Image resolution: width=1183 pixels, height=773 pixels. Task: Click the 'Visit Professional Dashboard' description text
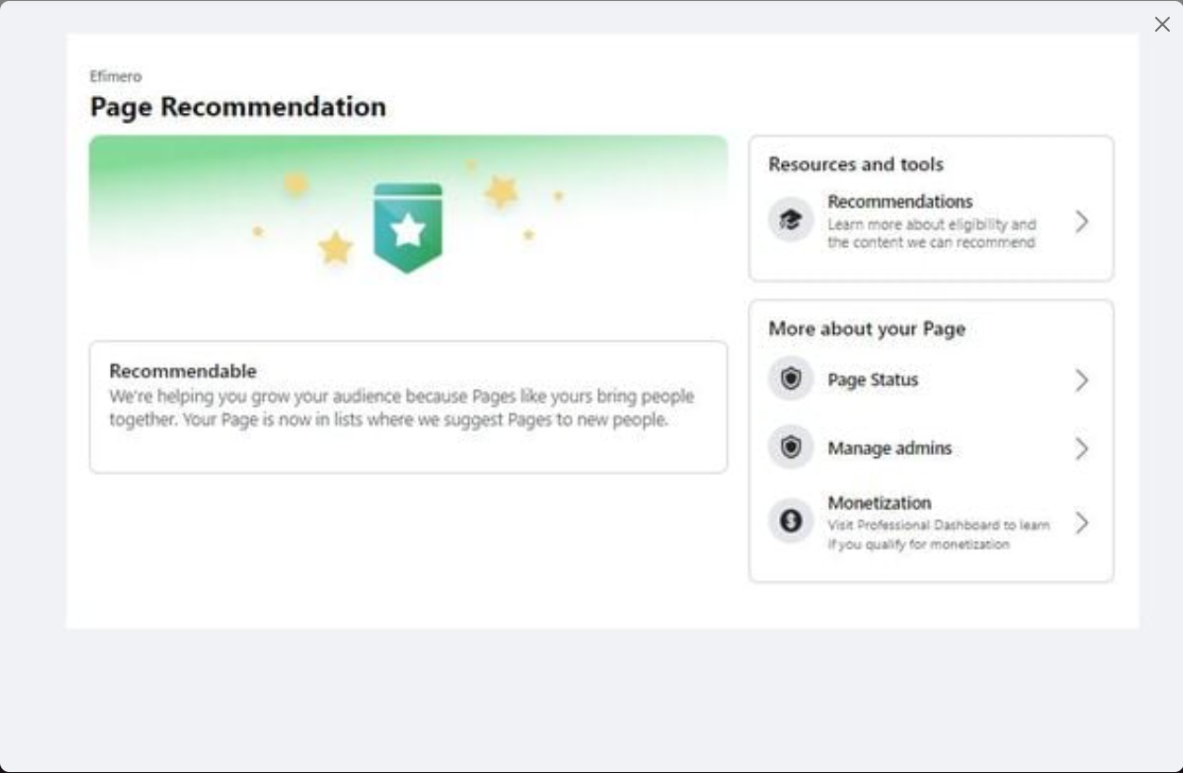click(x=938, y=534)
